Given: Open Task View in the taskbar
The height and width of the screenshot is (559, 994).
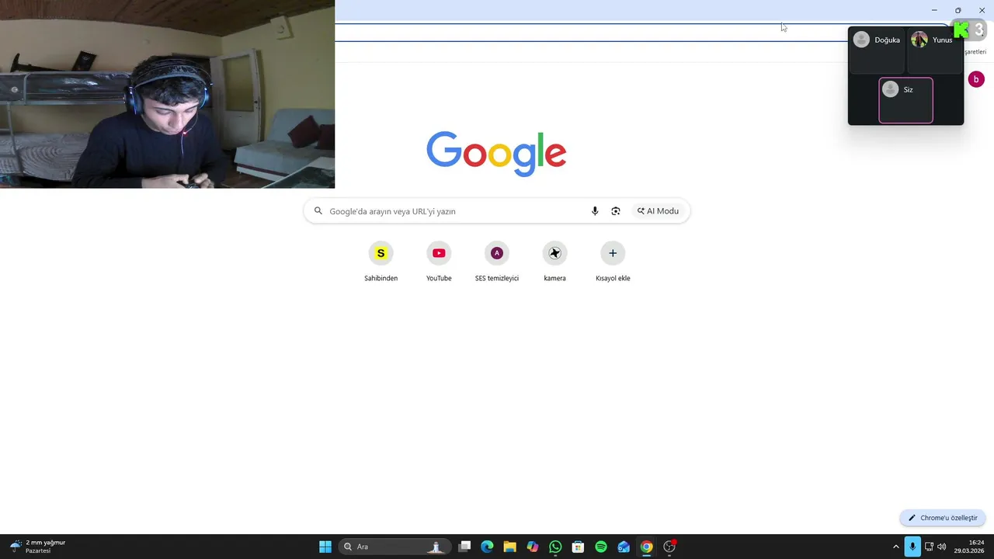Looking at the screenshot, I should [464, 547].
